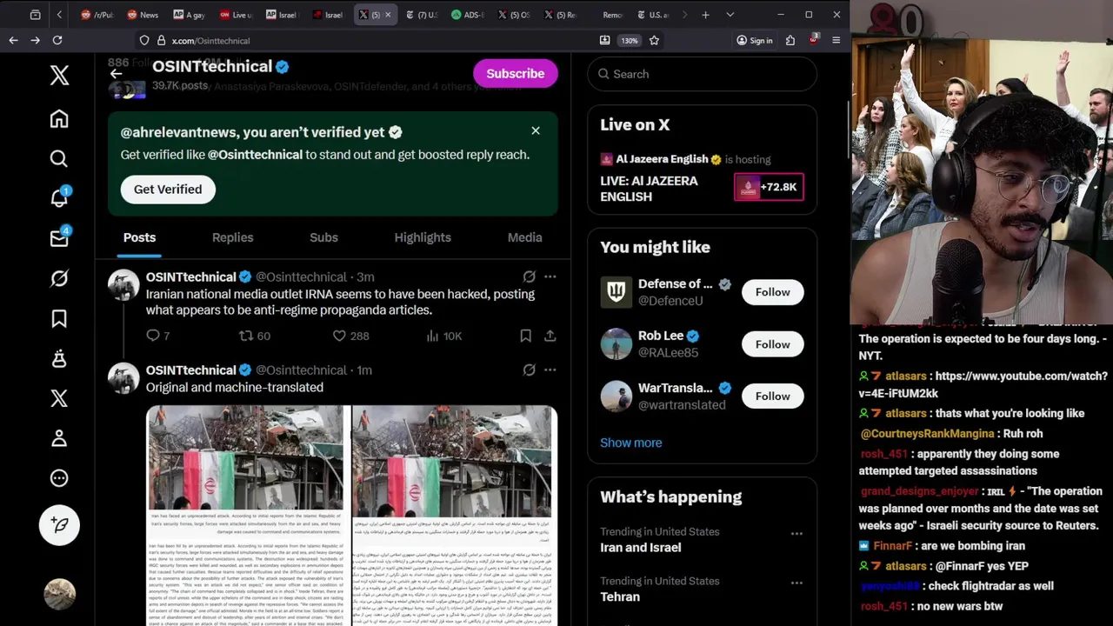Image resolution: width=1113 pixels, height=626 pixels.
Task: Open Messages envelope in sidebar
Action: pos(59,238)
